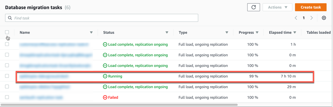Click the red Failed status icon
The image size is (333, 107).
(105, 97)
